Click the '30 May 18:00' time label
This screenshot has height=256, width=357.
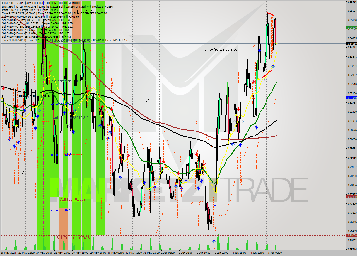134,253
